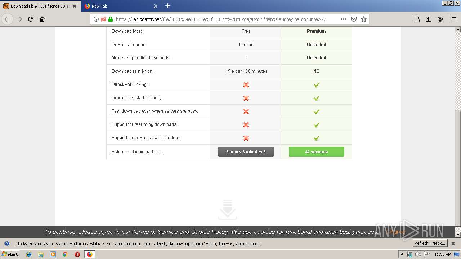Viewport: 461px width, 259px height.
Task: Click 'Limited' download speed cell
Action: pos(246,45)
